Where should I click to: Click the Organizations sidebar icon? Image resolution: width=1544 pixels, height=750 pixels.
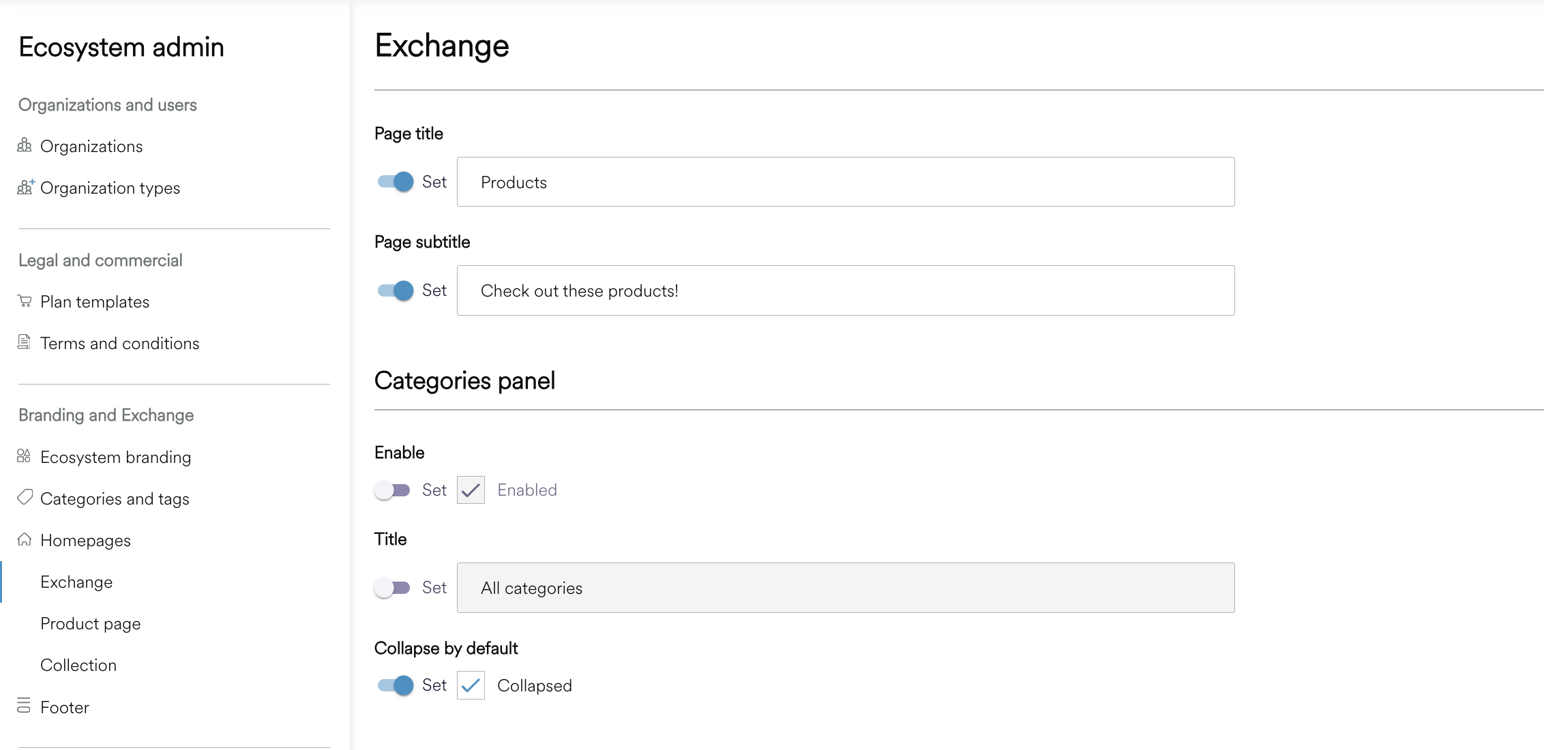pyautogui.click(x=25, y=145)
